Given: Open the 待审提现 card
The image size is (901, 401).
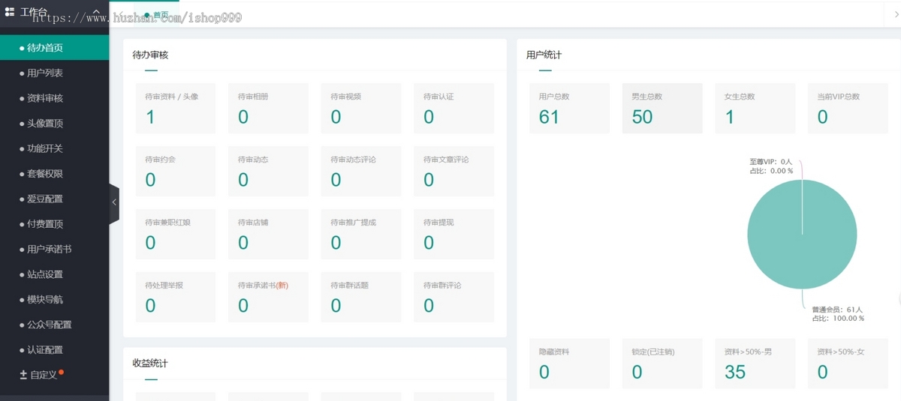Looking at the screenshot, I should (454, 234).
